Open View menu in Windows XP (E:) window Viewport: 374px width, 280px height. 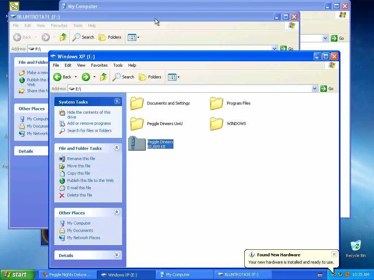pos(81,65)
